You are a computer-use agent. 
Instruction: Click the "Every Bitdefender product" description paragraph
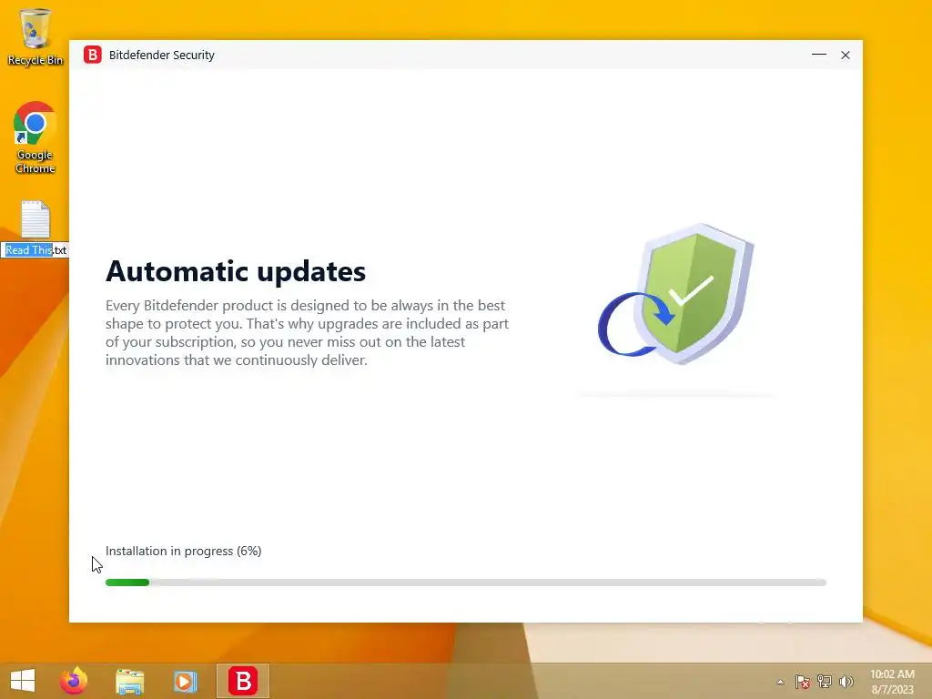tap(307, 332)
